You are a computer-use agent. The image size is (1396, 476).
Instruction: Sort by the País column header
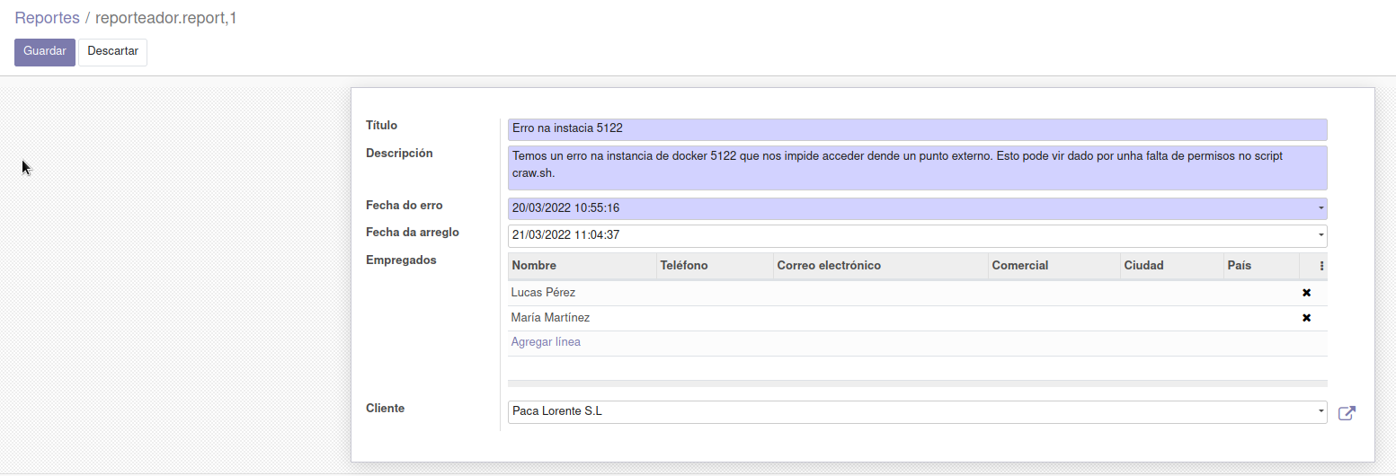(1261, 266)
